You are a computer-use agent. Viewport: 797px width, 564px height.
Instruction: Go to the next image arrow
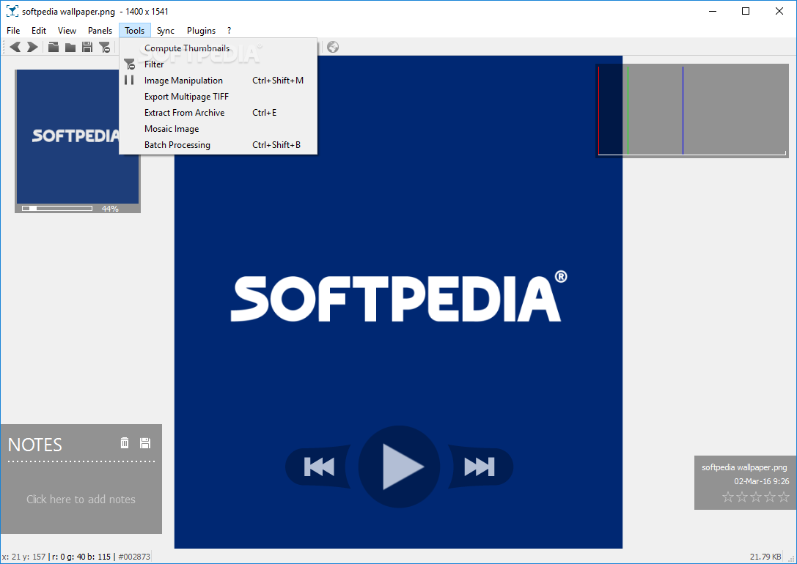click(32, 47)
